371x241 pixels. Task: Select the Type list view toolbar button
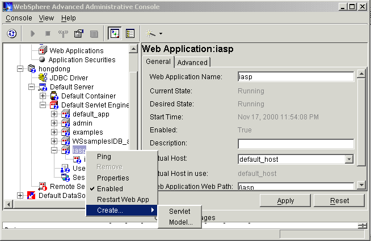tap(130, 33)
